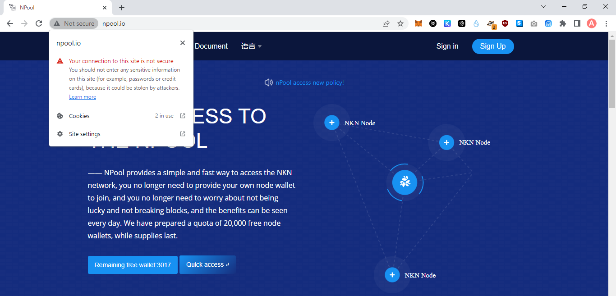Close the npool.io site info popup
Screen dimensions: 616x296
183,43
